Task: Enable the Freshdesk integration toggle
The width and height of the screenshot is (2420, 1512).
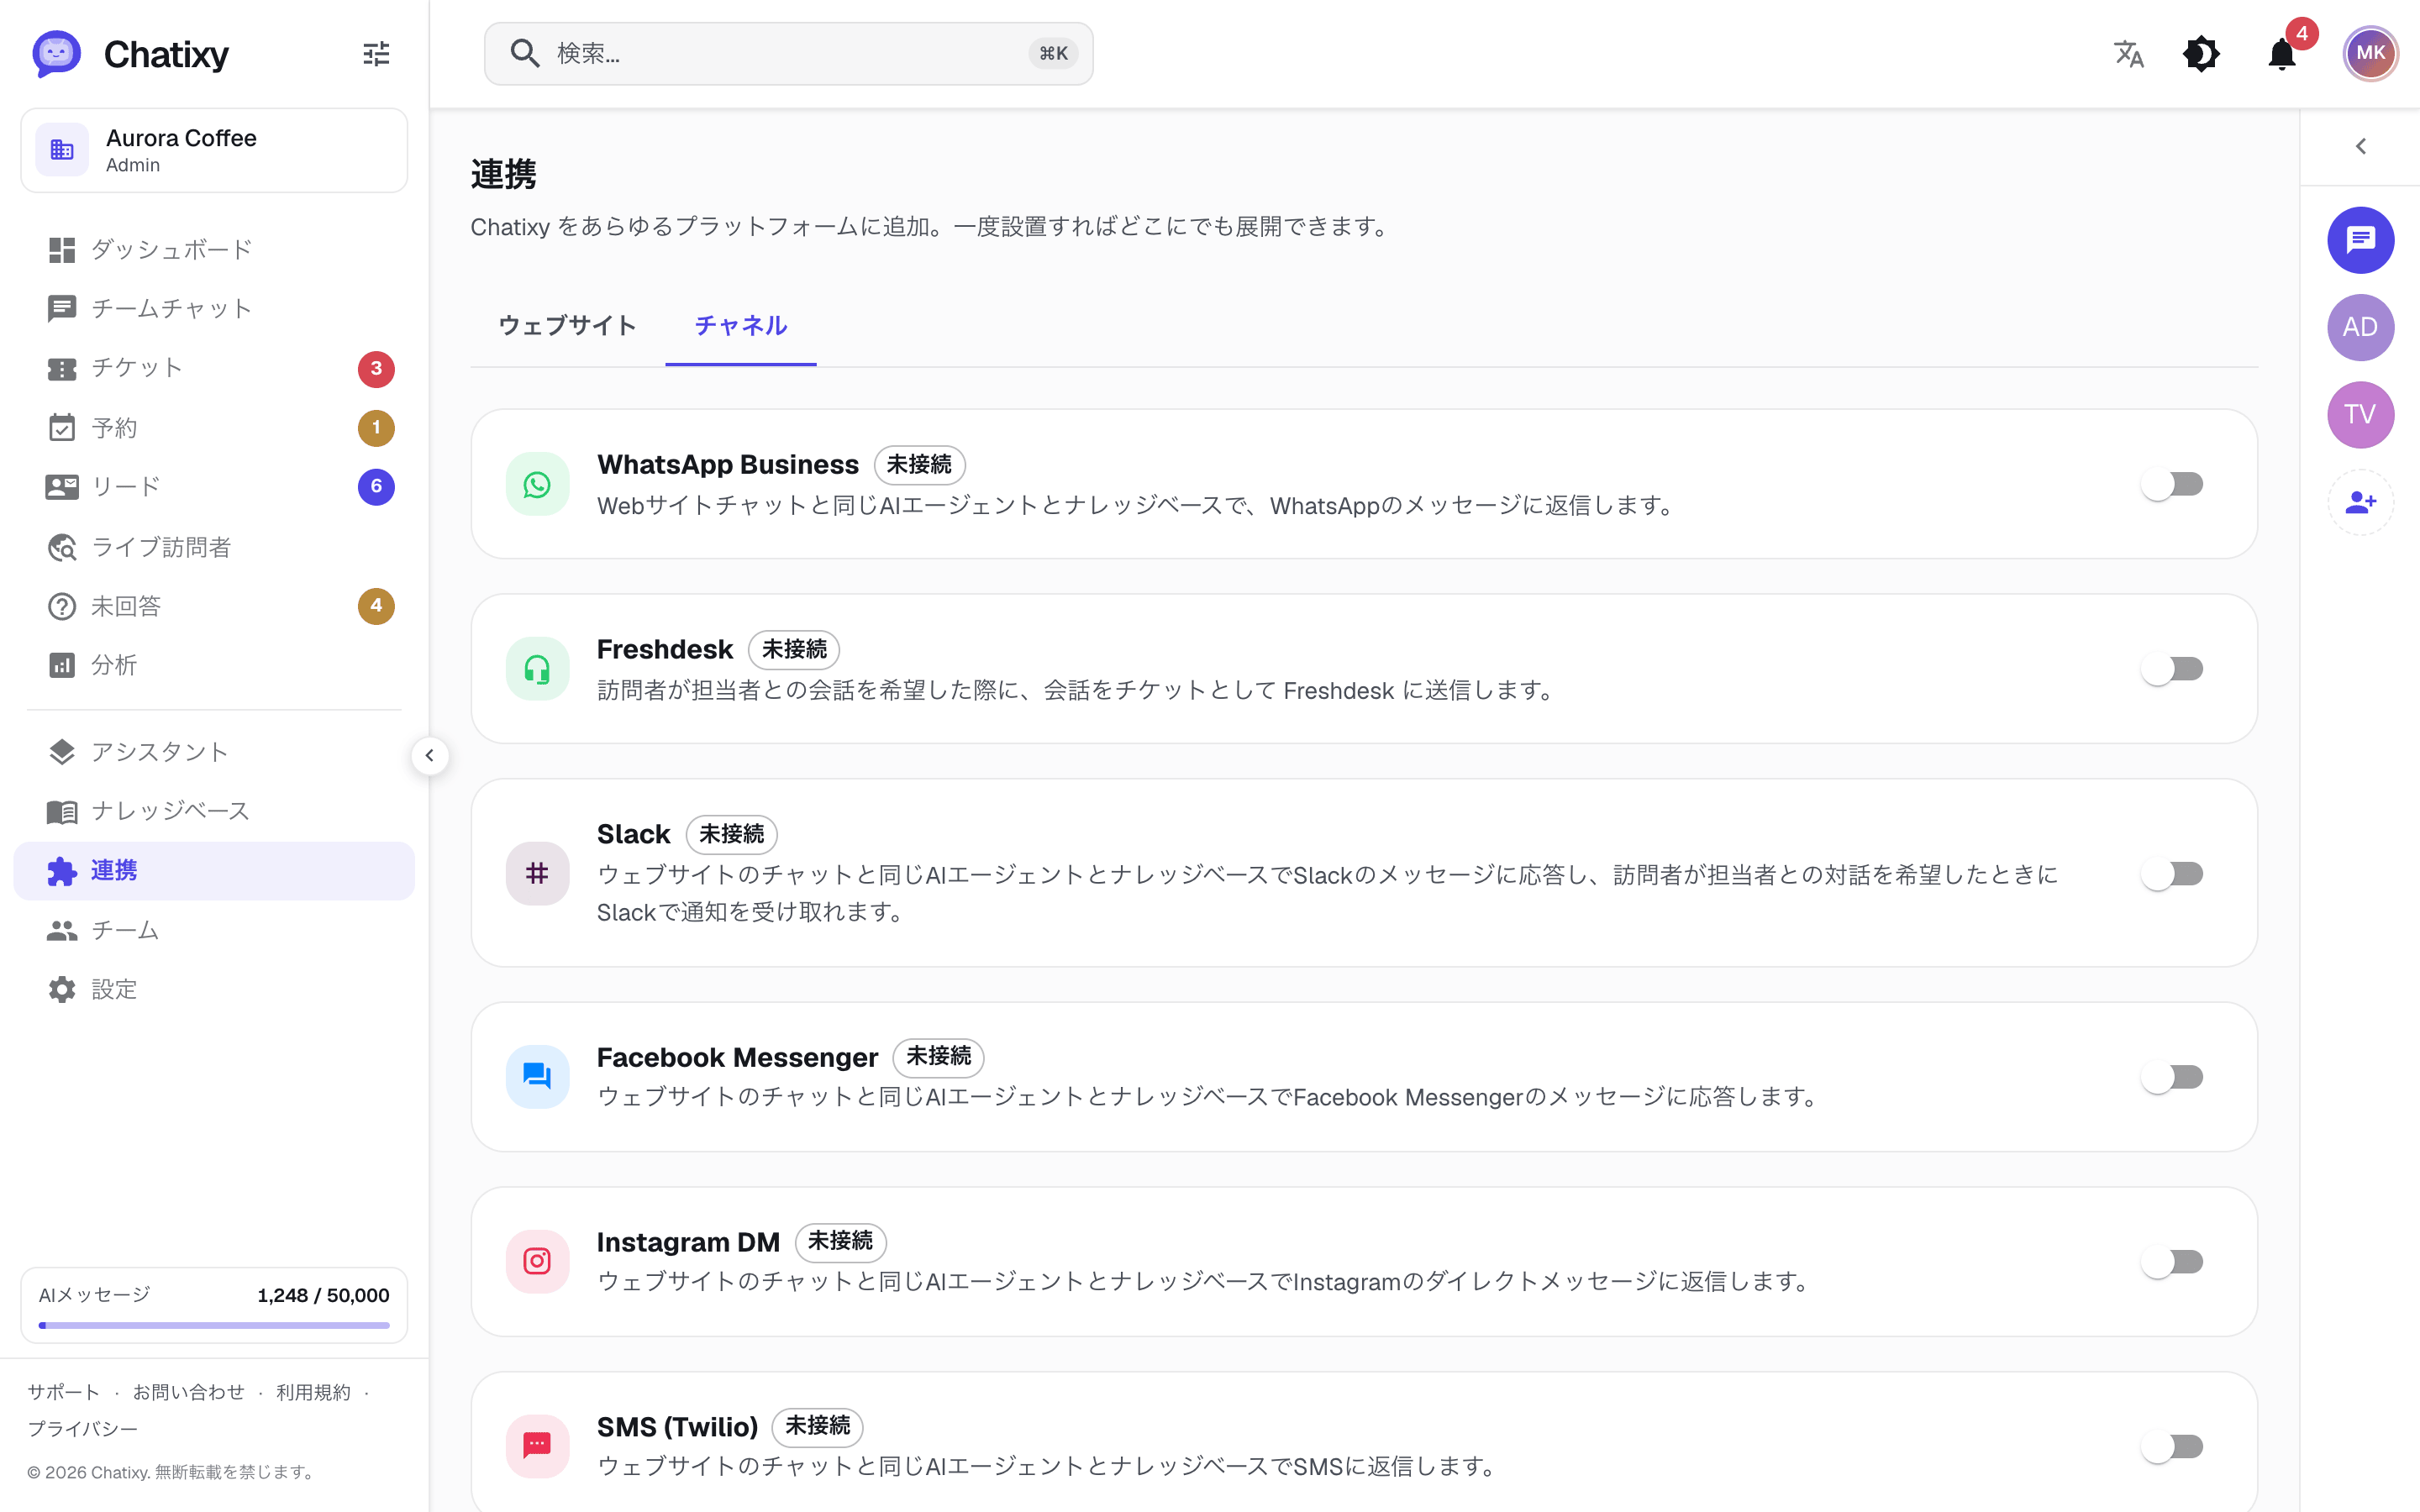Action: pos(2173,669)
